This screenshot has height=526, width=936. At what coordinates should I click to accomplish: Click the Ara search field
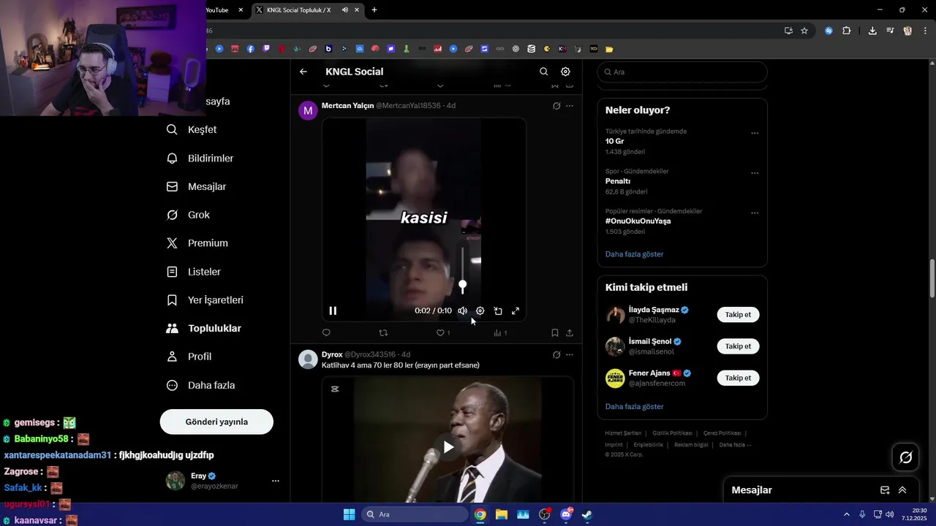coord(682,72)
